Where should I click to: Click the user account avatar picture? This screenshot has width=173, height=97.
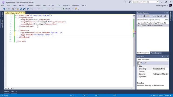click(171, 5)
